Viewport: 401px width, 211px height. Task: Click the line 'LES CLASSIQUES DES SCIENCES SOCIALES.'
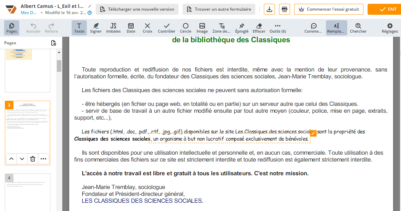point(142,201)
